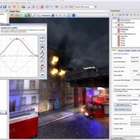Open the Layer Life Time Infinite field
This screenshot has width=140, height=140.
point(135,71)
